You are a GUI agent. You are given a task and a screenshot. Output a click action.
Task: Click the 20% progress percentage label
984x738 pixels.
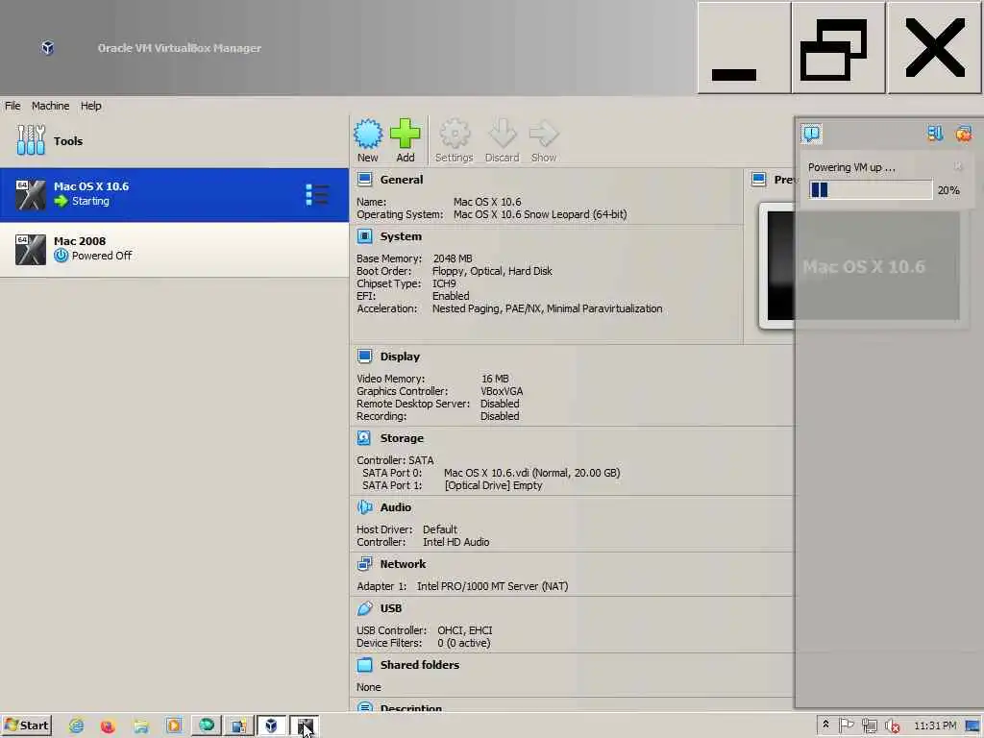point(948,190)
